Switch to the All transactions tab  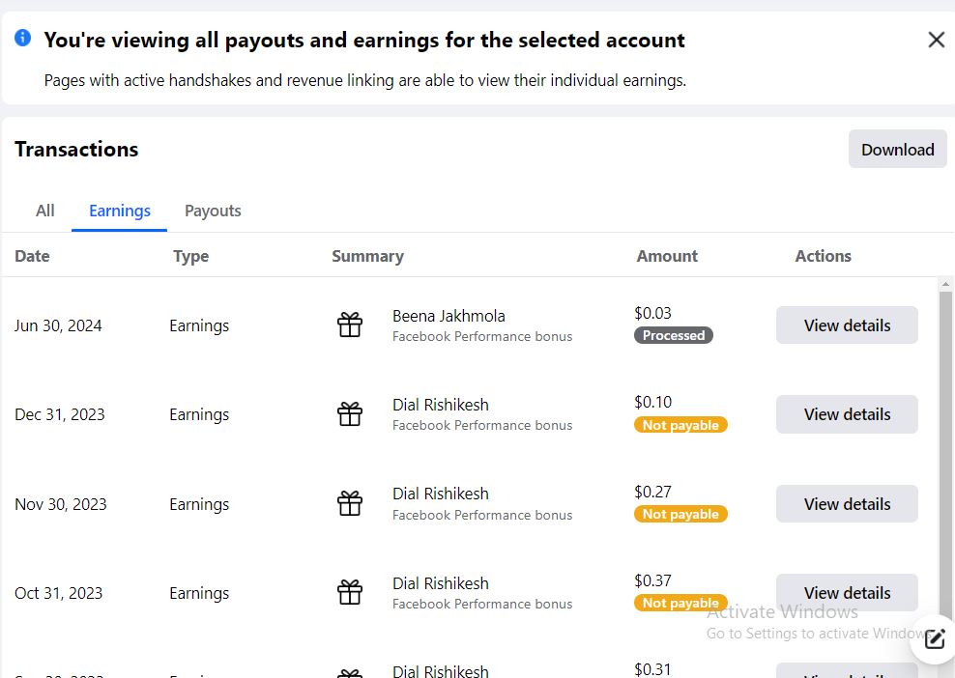pyautogui.click(x=45, y=211)
